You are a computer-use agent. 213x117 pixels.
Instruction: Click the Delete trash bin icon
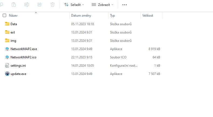pos(53,5)
